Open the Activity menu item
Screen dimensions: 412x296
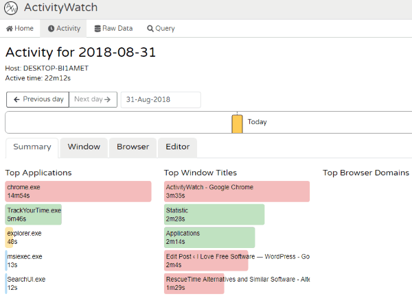64,28
